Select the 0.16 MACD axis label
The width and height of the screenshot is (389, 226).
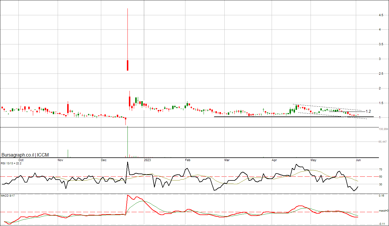coord(382,196)
